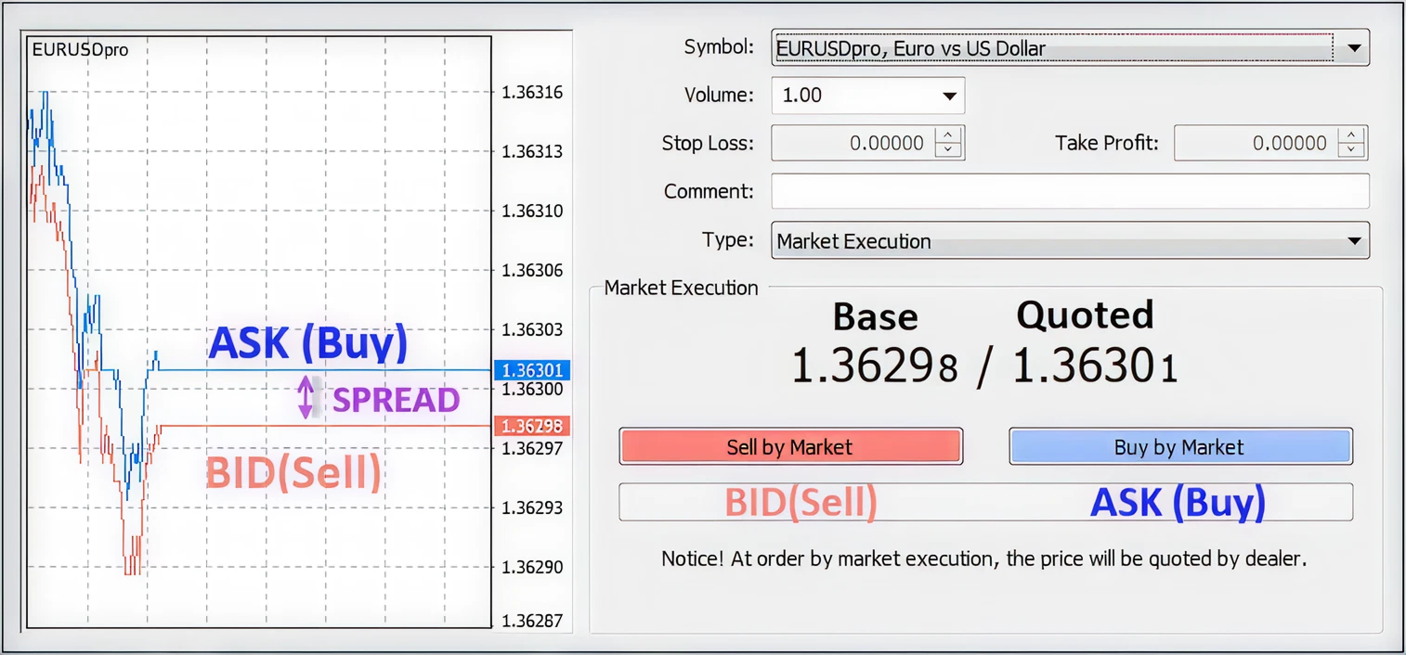Screen dimensions: 1406x655
Task: Select the EURUSDpro symbol text field
Action: click(x=1053, y=47)
